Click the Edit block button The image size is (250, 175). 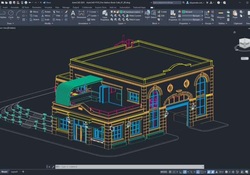tap(161, 16)
